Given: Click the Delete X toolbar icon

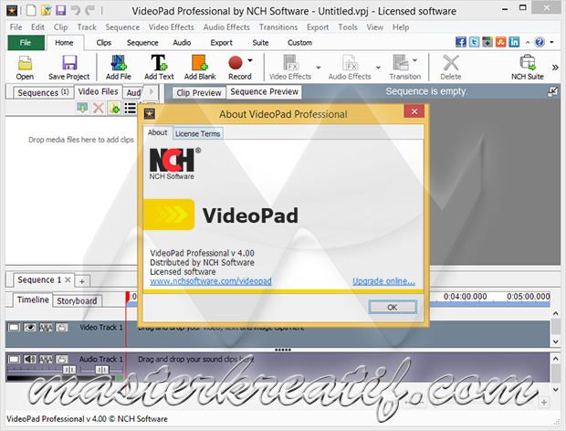Looking at the screenshot, I should [451, 62].
